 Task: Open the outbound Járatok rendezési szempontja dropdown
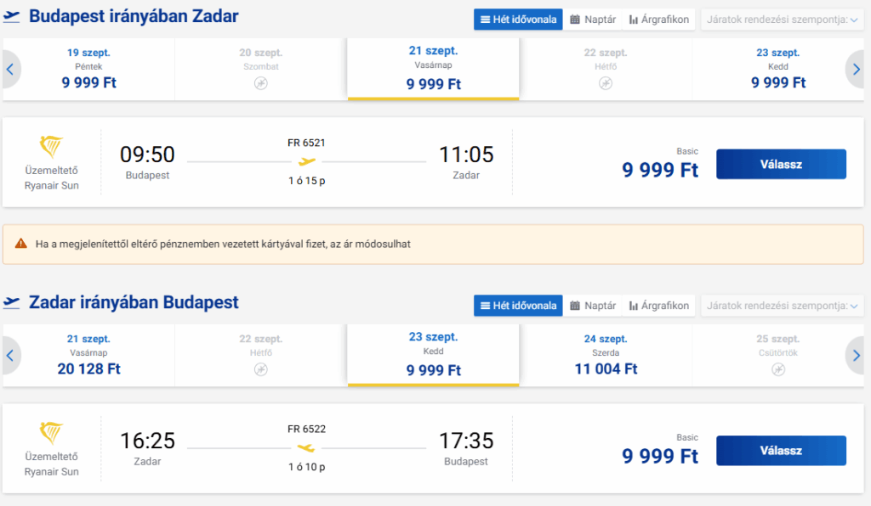tap(783, 20)
